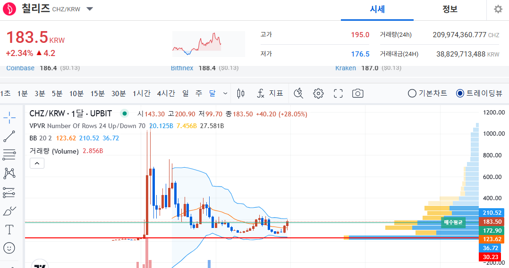Image resolution: width=509 pixels, height=268 pixels.
Task: Select the 30분 interval
Action: click(x=119, y=94)
